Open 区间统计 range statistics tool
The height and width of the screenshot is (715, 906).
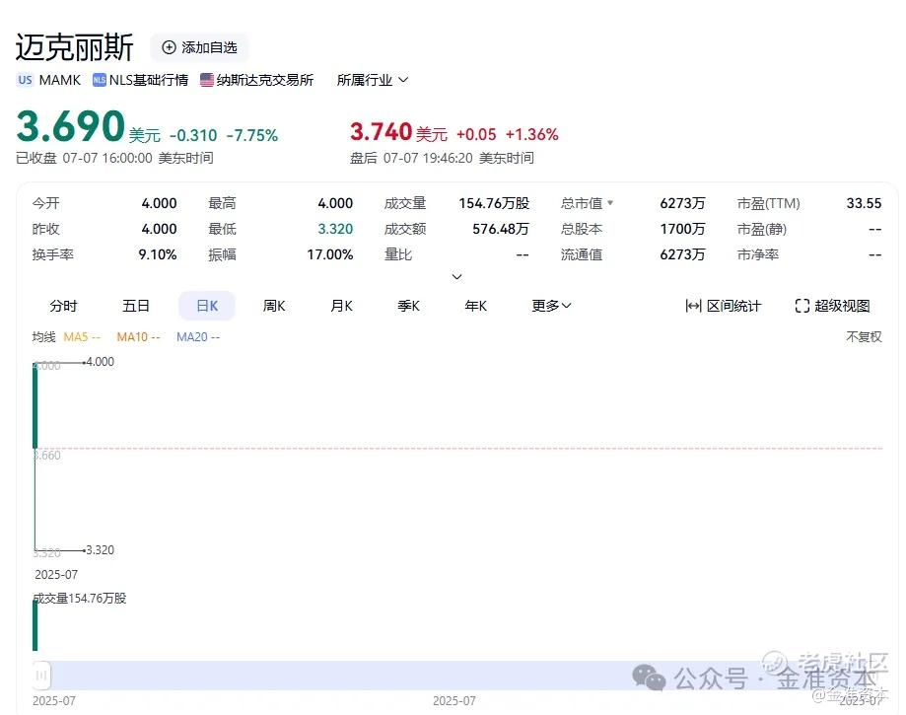[x=723, y=306]
